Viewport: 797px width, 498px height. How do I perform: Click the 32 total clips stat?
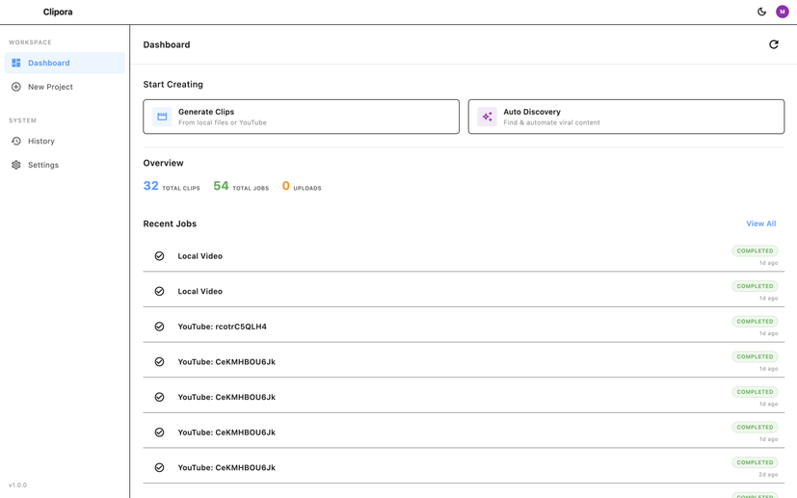(x=172, y=186)
